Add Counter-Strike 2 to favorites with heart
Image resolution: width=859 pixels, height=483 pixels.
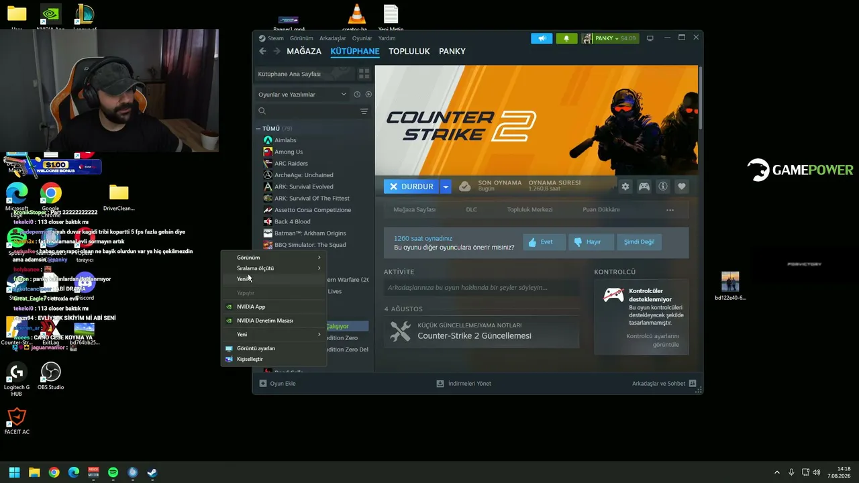(x=682, y=186)
